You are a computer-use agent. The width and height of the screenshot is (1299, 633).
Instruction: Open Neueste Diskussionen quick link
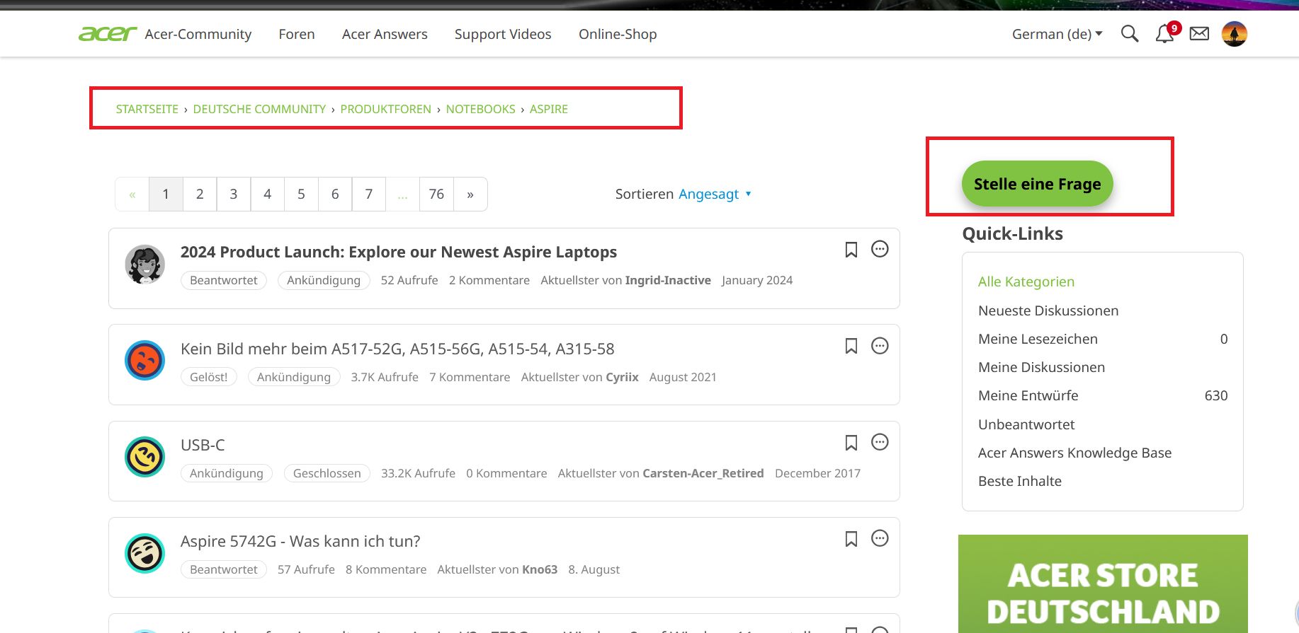pyautogui.click(x=1048, y=310)
